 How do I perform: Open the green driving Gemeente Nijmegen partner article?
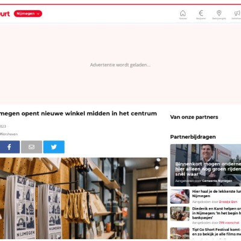[x=205, y=165]
